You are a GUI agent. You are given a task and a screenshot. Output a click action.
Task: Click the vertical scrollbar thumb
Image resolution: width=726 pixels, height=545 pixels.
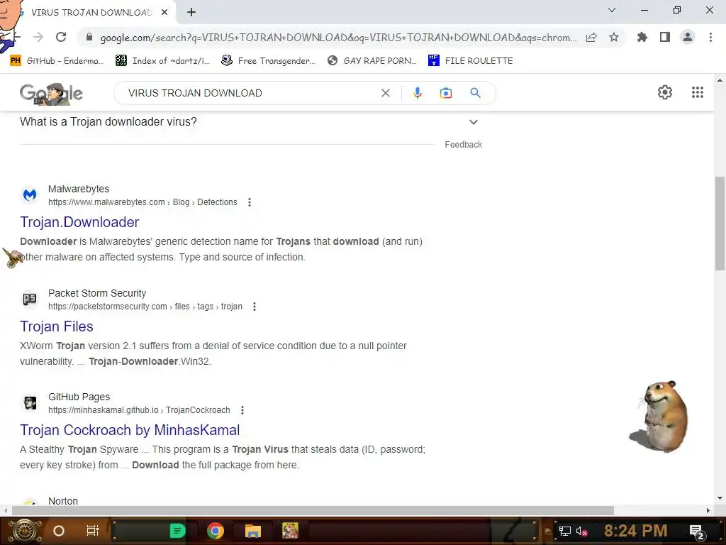click(x=720, y=224)
